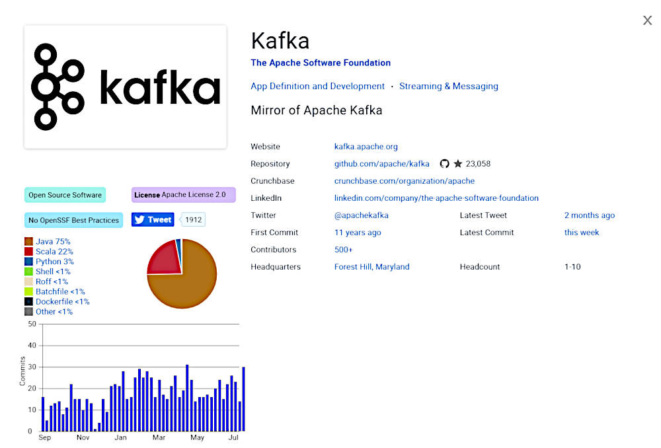661x448 pixels.
Task: Click the dark Dockerfile color swatch
Action: click(28, 302)
